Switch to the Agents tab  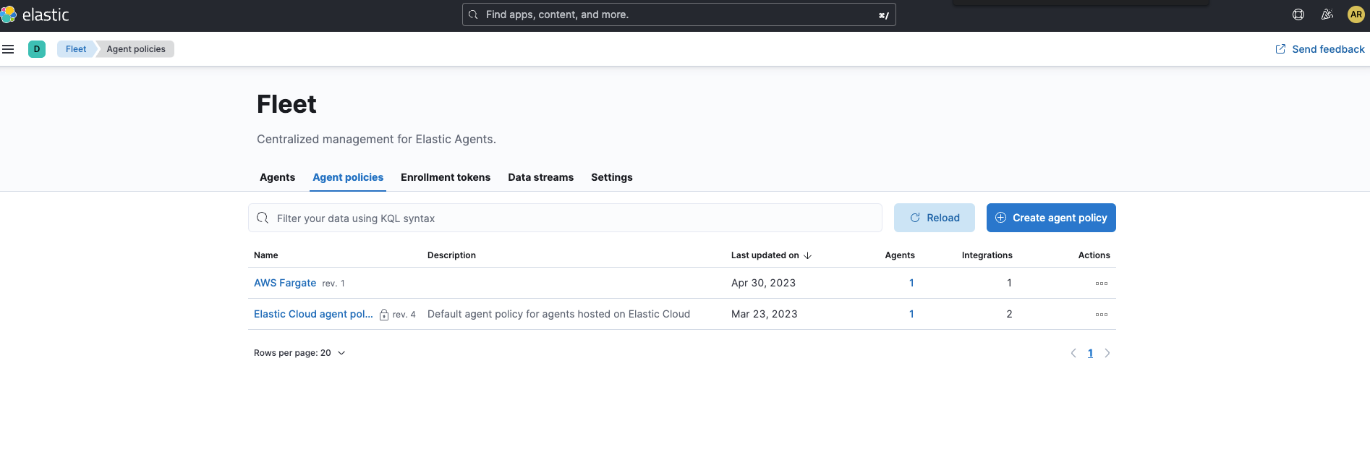click(x=277, y=177)
